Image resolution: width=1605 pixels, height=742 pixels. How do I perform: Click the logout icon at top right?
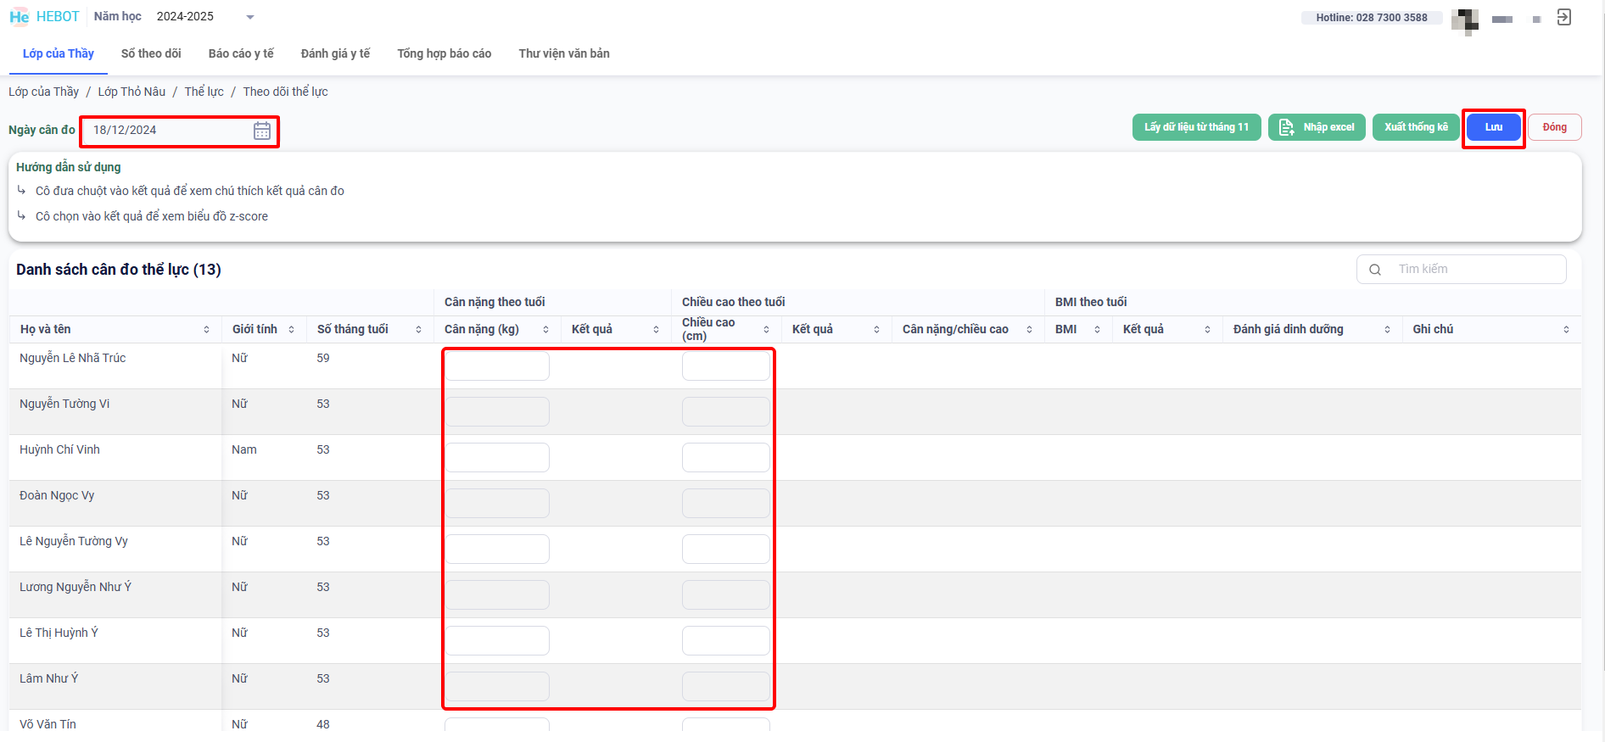point(1564,17)
